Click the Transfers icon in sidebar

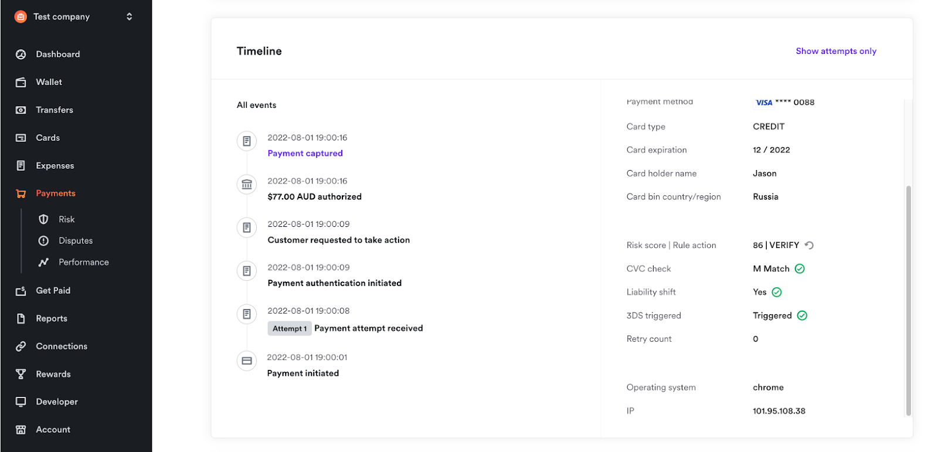21,110
